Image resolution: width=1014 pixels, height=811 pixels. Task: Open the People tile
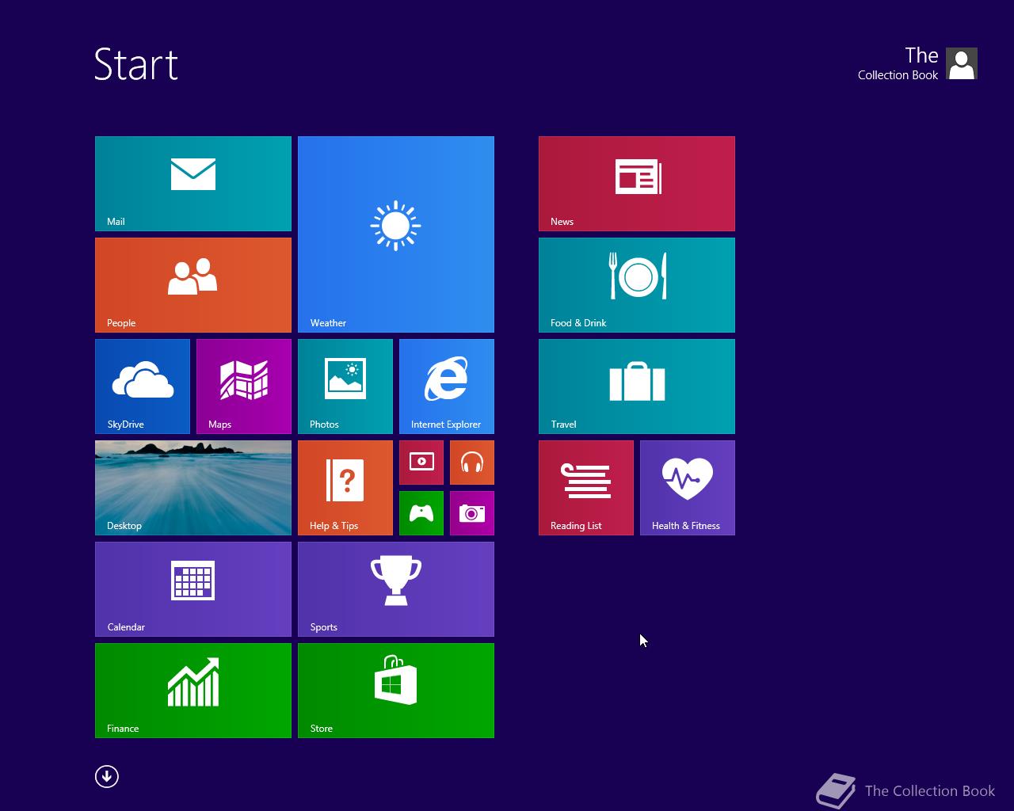coord(193,285)
